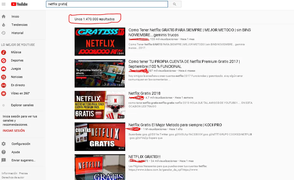The height and width of the screenshot is (180, 294).
Task: Open Historial section
Action: (17, 33)
